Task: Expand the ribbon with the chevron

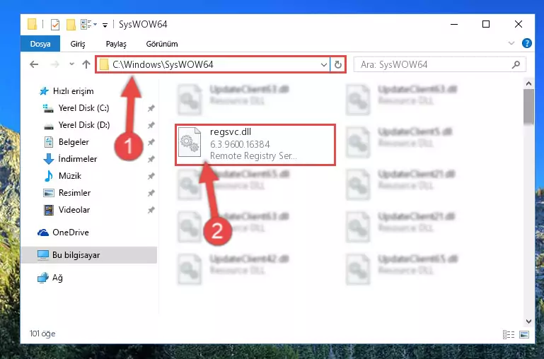Action: point(511,43)
